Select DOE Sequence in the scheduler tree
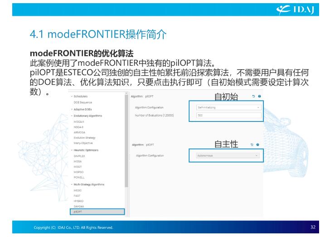Image resolution: width=325 pixels, height=237 pixels. point(82,102)
